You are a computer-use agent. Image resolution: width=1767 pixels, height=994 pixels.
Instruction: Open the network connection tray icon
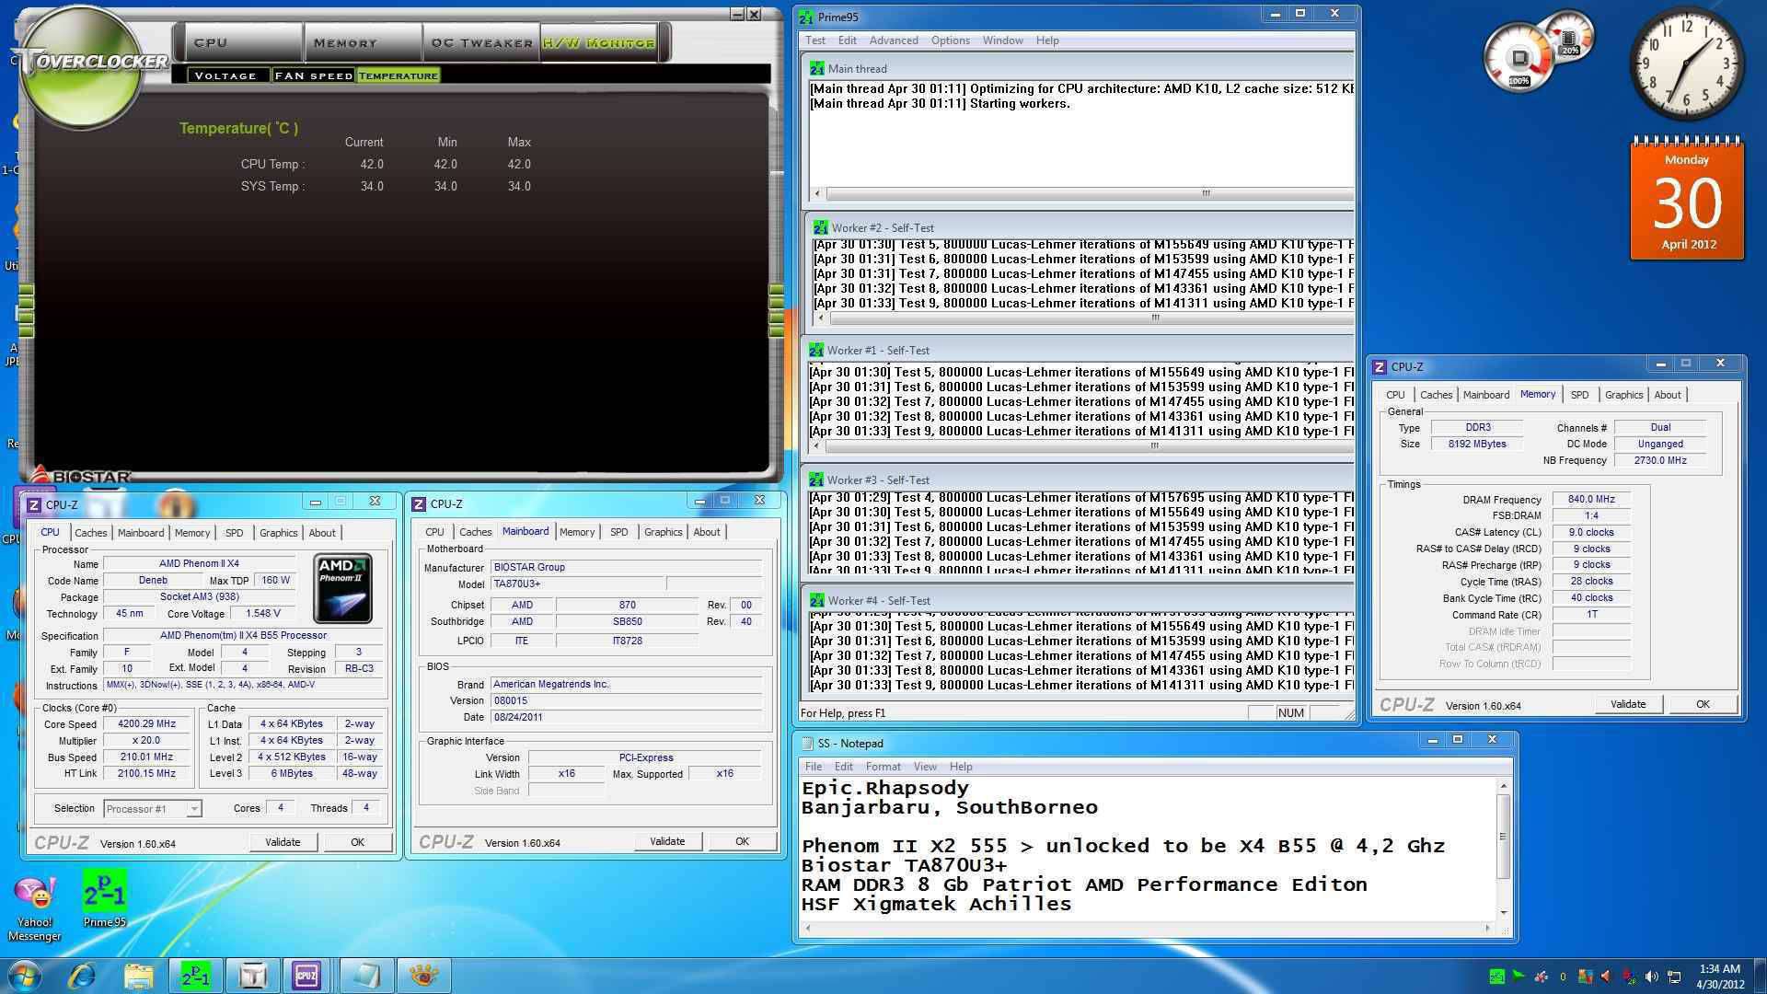coord(1674,977)
